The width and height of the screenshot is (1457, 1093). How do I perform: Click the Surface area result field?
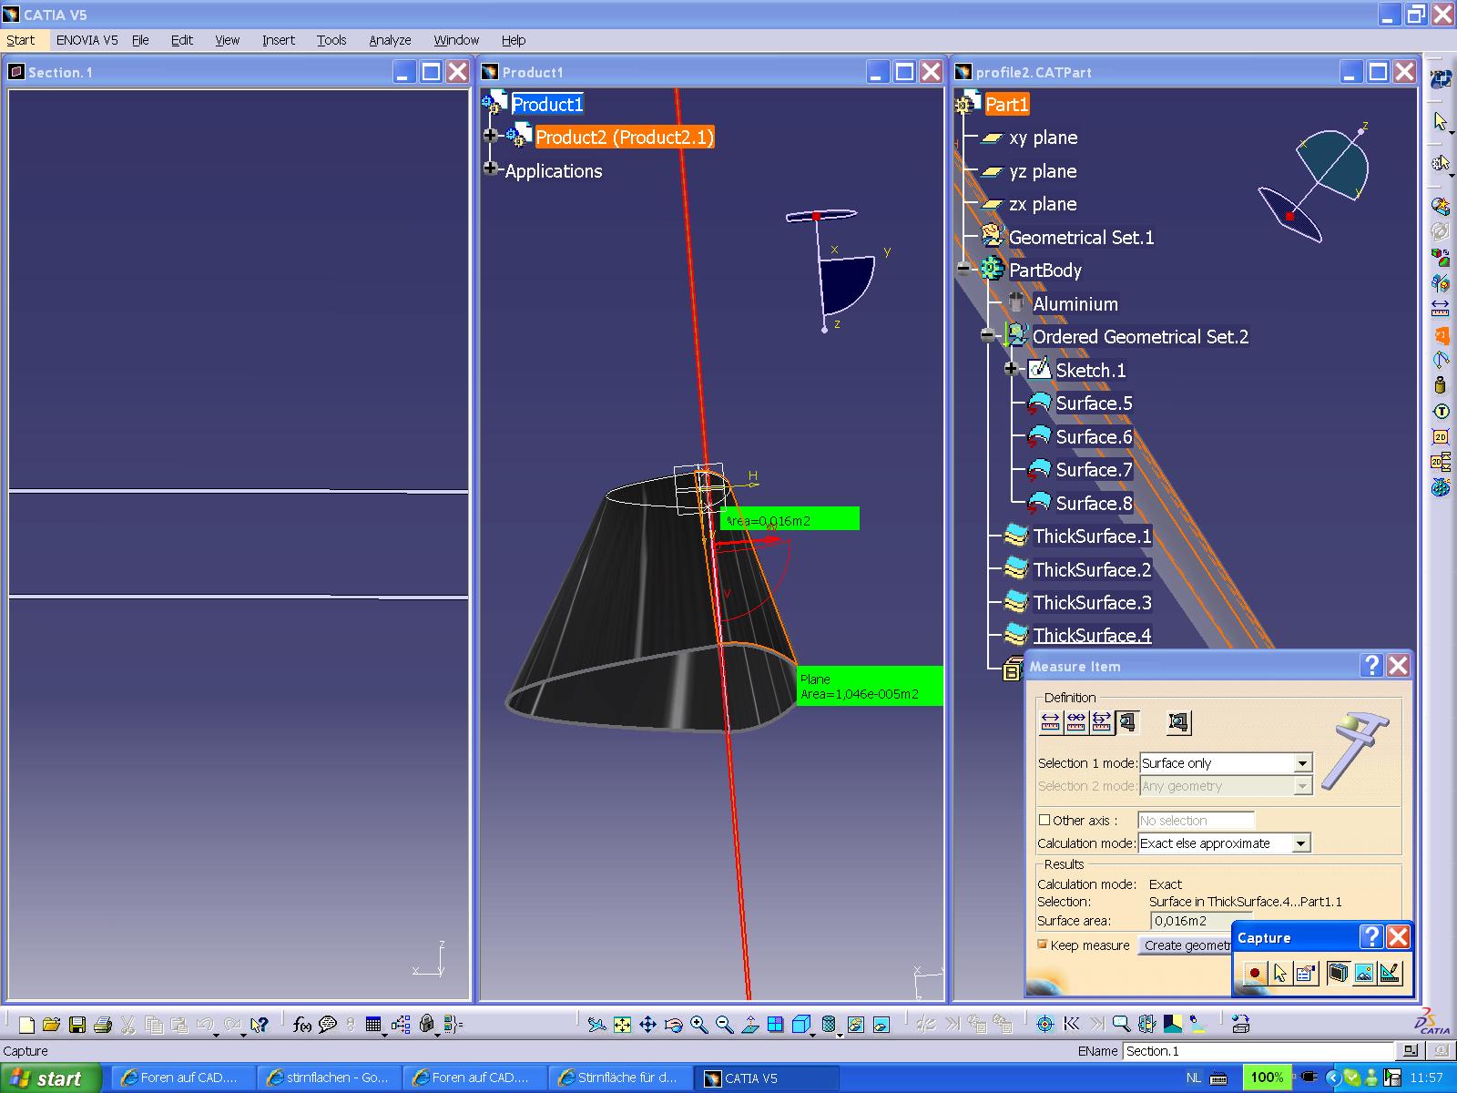(x=1202, y=921)
